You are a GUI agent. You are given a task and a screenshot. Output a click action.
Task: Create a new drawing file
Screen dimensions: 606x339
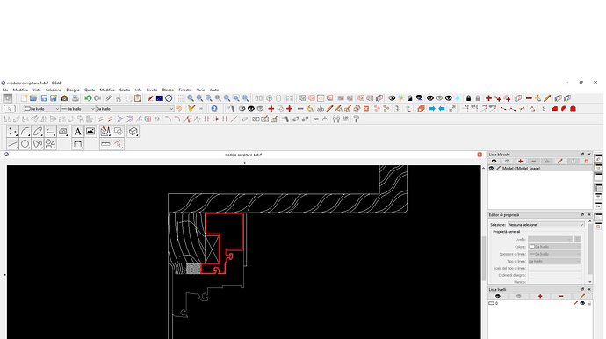click(x=25, y=98)
